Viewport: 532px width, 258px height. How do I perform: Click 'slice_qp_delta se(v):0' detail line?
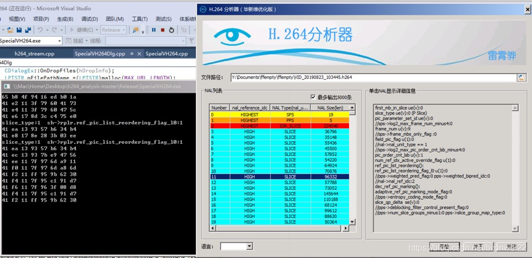point(395,202)
